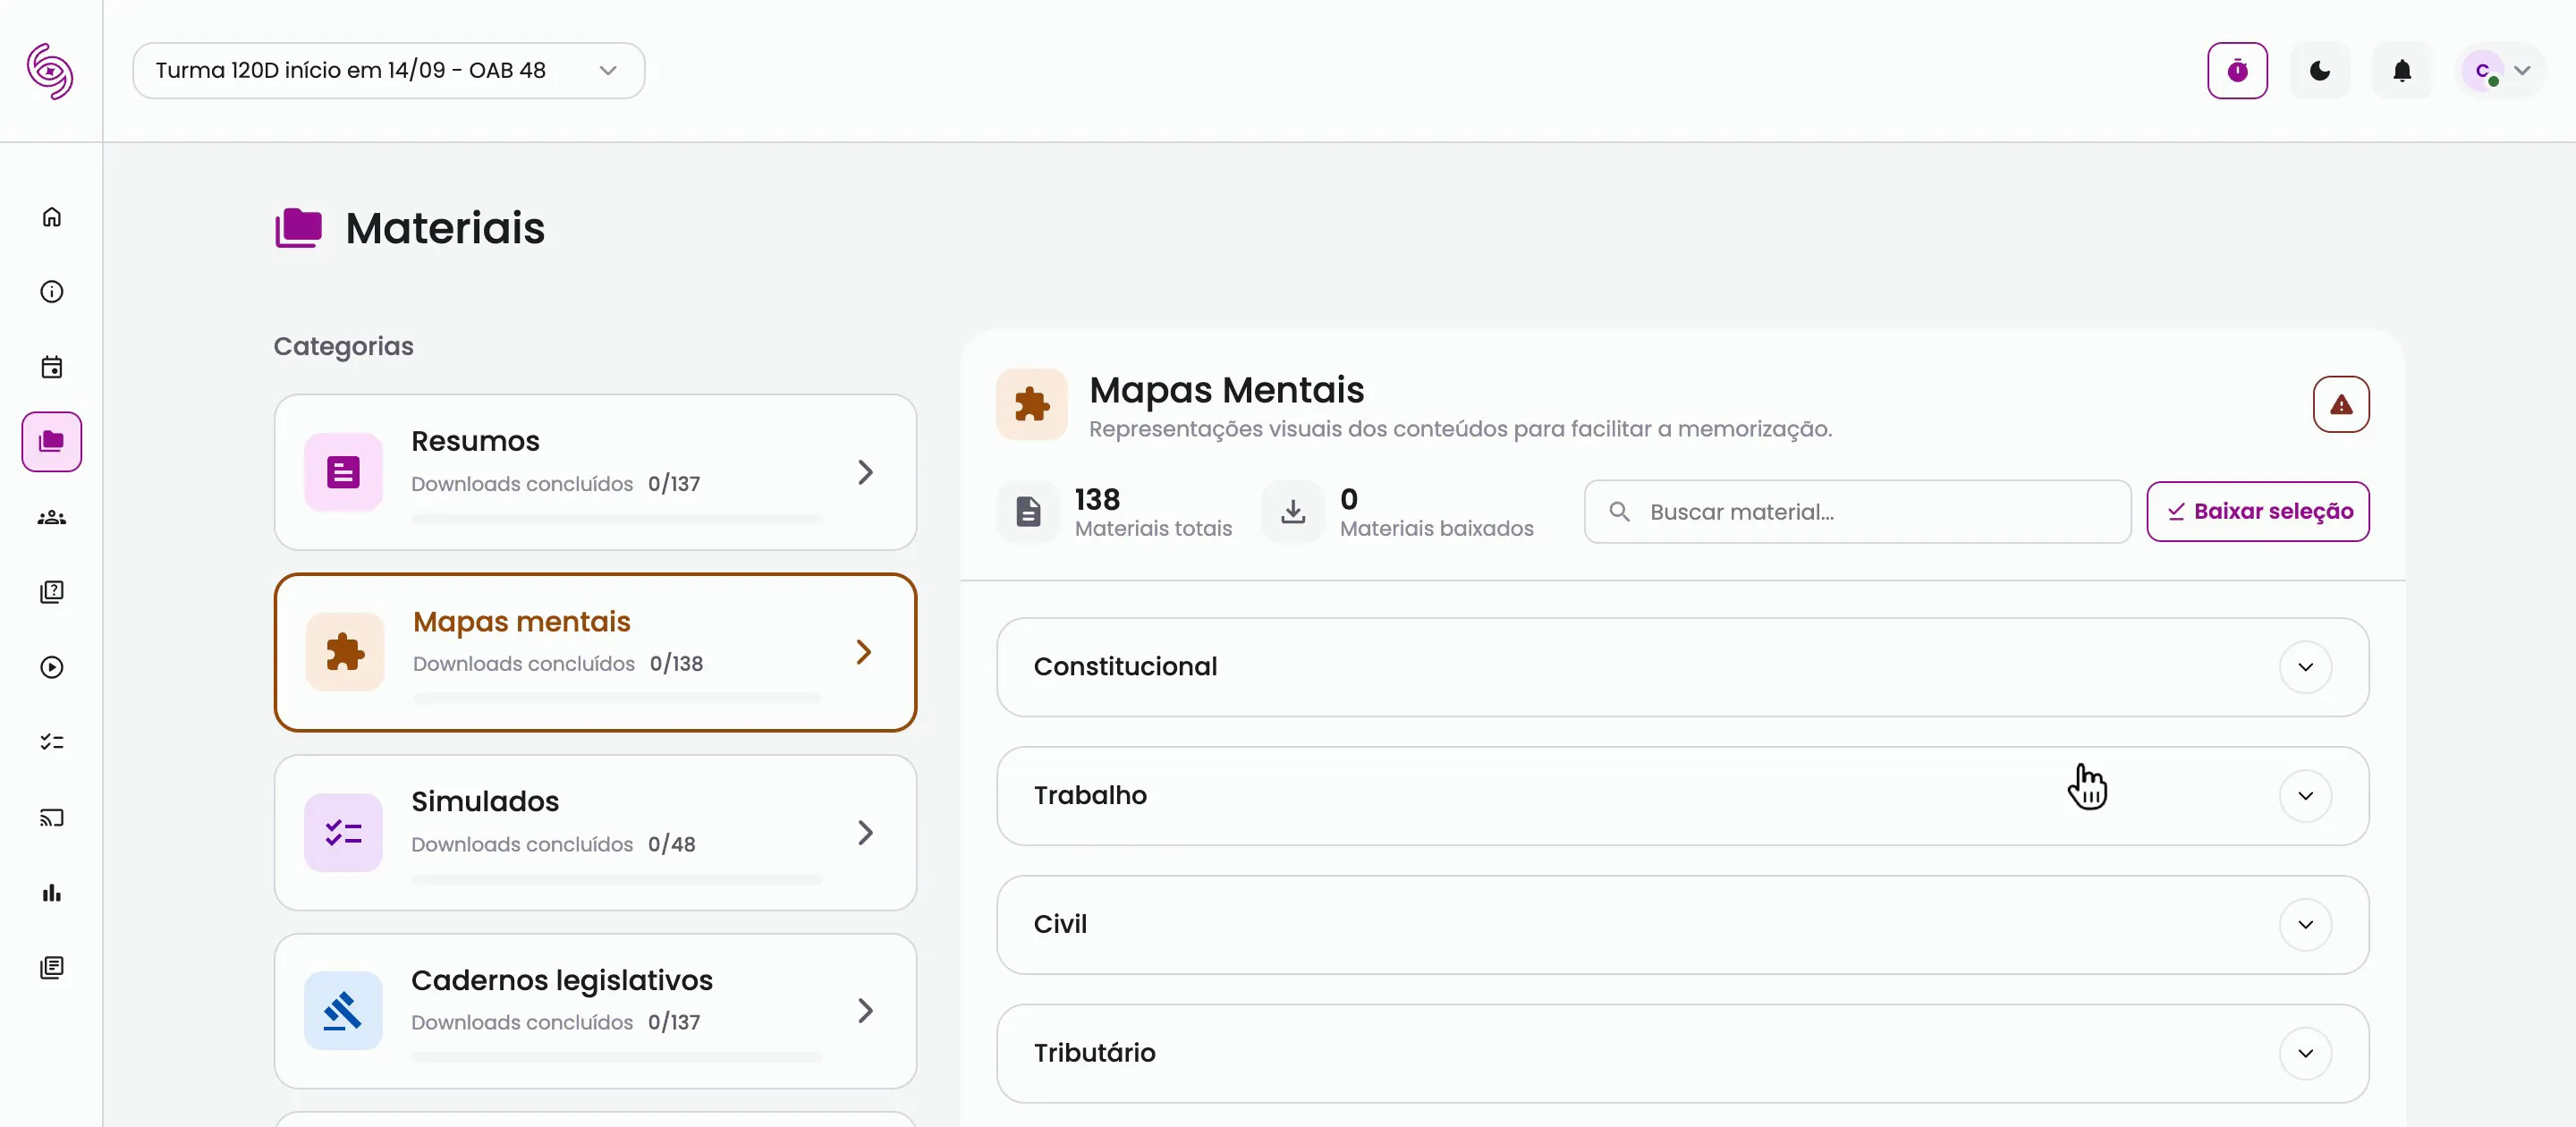Screen dimensions: 2576x1127
Task: Open the Turma 120D class dropdown
Action: (x=388, y=71)
